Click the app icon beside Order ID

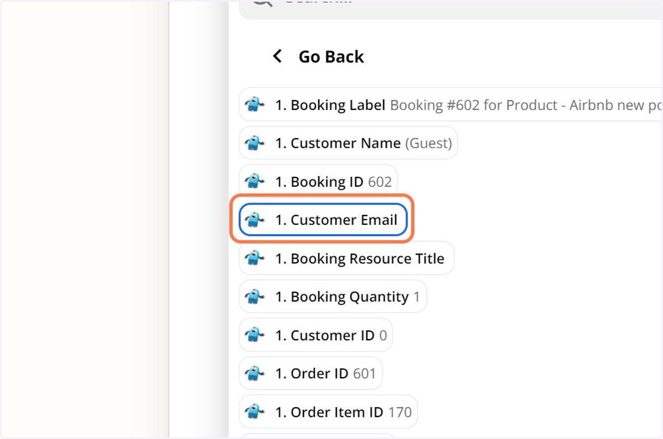click(254, 373)
